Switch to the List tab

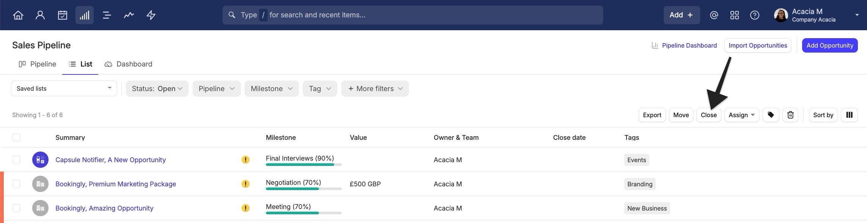tap(80, 64)
